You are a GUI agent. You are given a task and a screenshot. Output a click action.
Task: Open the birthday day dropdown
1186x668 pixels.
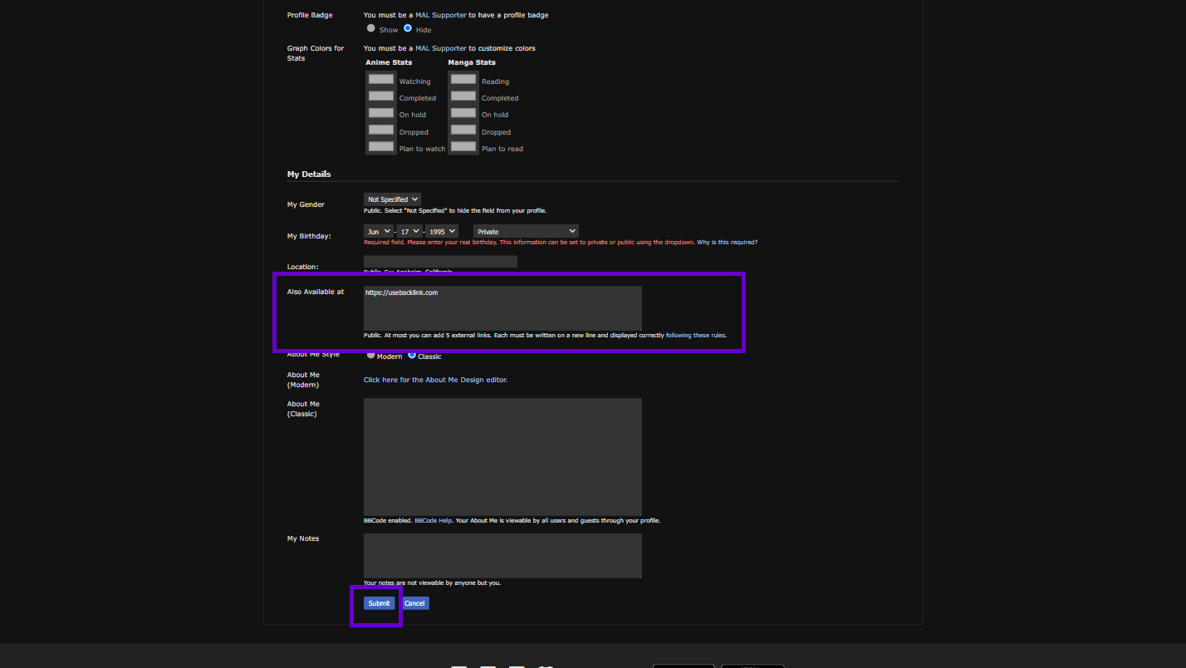409,231
